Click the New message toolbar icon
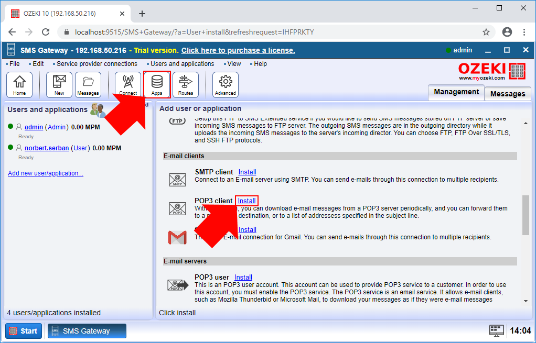The height and width of the screenshot is (343, 536). [x=59, y=85]
